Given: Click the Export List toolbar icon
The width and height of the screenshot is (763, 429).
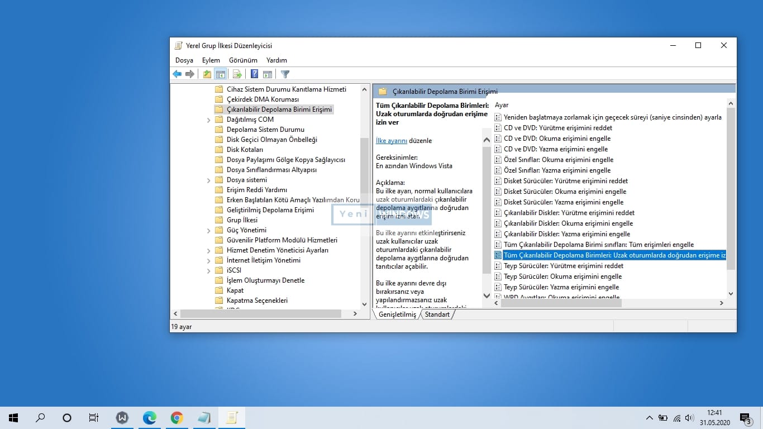Looking at the screenshot, I should [237, 74].
